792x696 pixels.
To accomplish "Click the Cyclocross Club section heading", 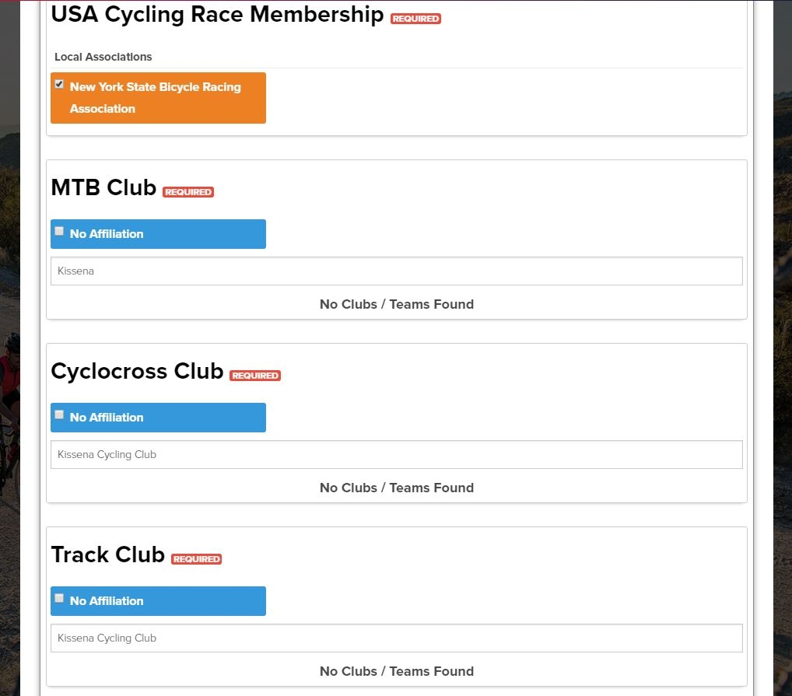I will pos(138,372).
